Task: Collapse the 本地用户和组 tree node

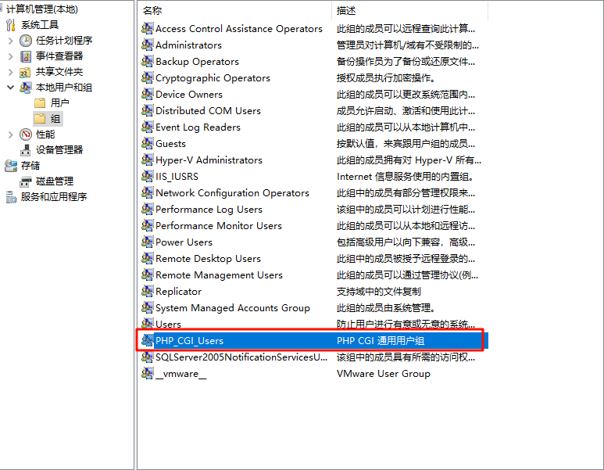Action: coord(10,88)
